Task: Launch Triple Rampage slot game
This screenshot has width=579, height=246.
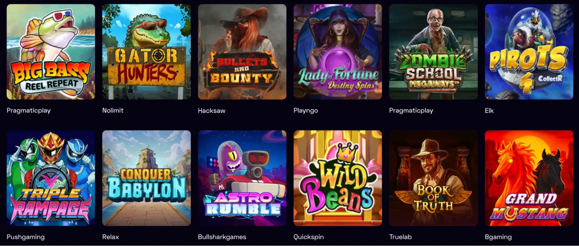Action: [x=51, y=178]
